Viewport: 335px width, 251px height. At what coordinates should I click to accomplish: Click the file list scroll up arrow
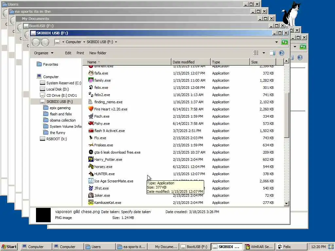pos(286,61)
